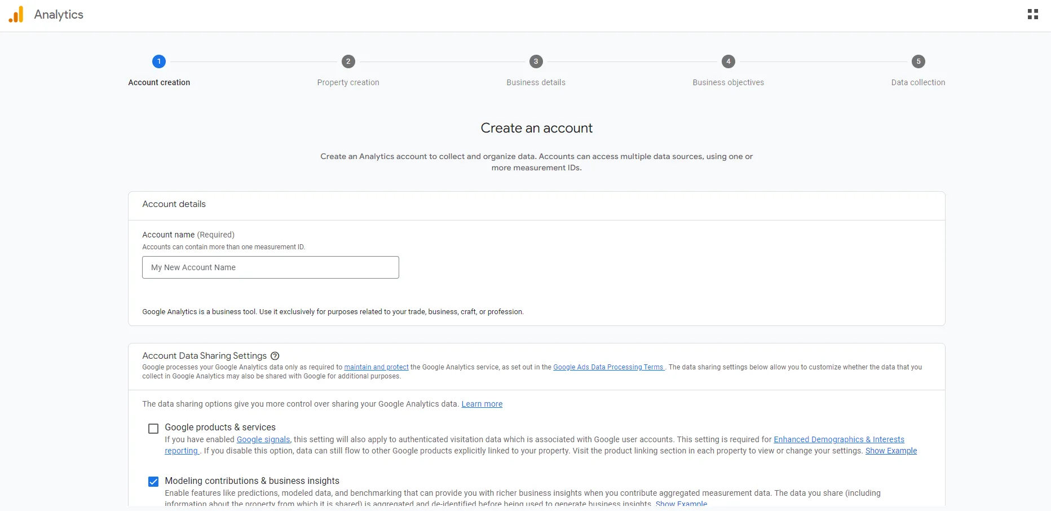Open the Account Data Sharing Settings help icon
Image resolution: width=1051 pixels, height=511 pixels.
pos(275,356)
